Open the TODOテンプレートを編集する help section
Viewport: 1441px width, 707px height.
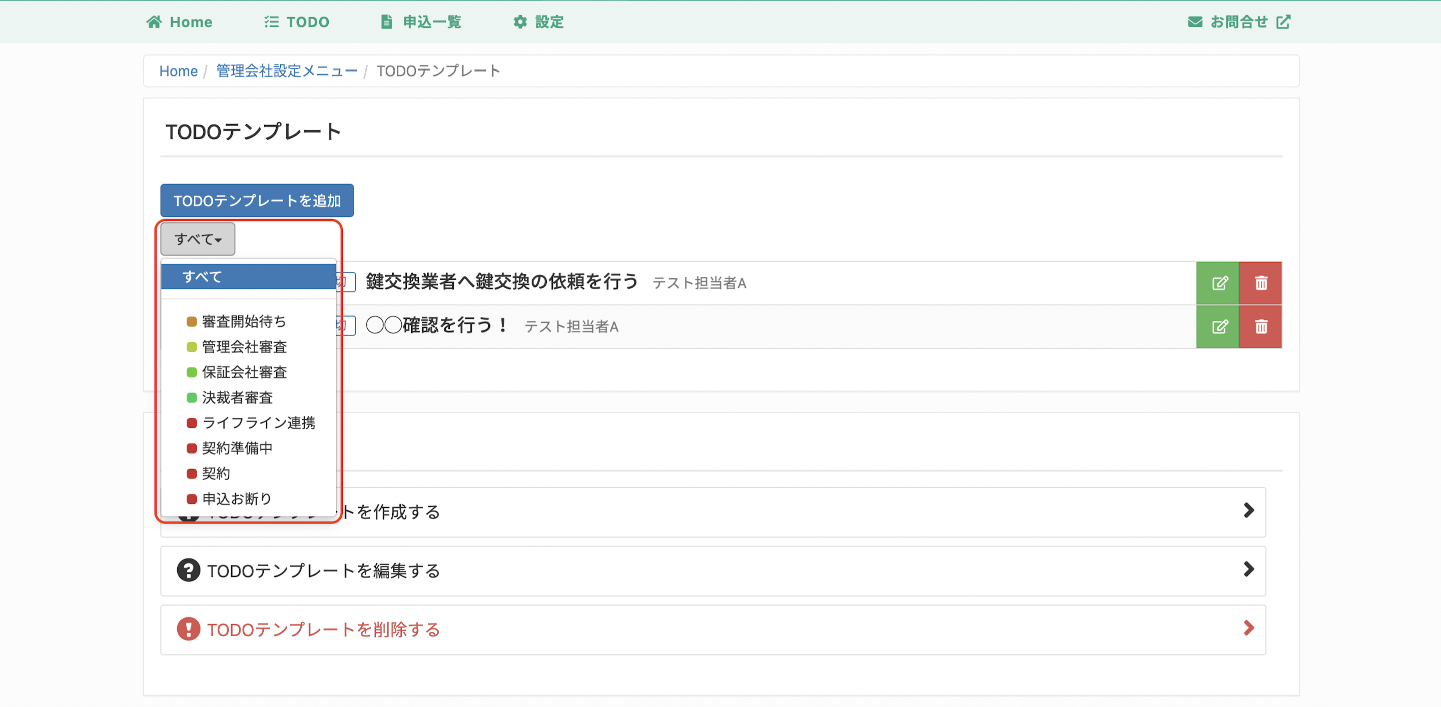pyautogui.click(x=712, y=570)
